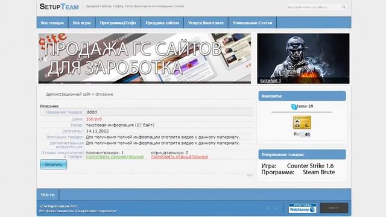The height and width of the screenshot is (217, 386).
Task: Click the upload date '14.11.2012'
Action: (97, 131)
